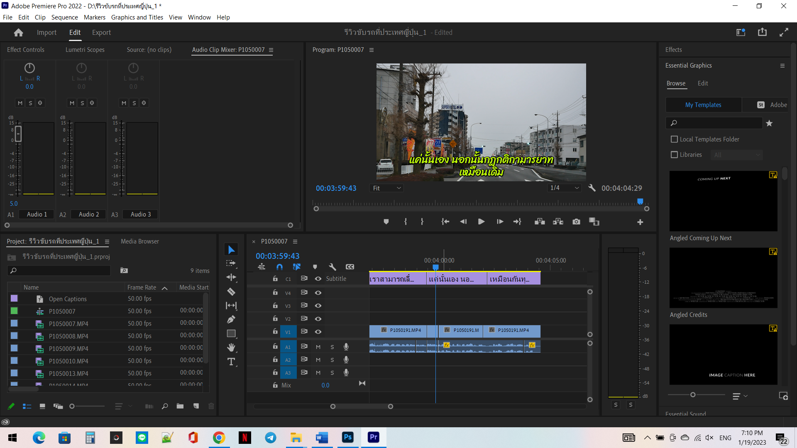The width and height of the screenshot is (797, 448).
Task: Click Export Frame camera icon
Action: (576, 222)
